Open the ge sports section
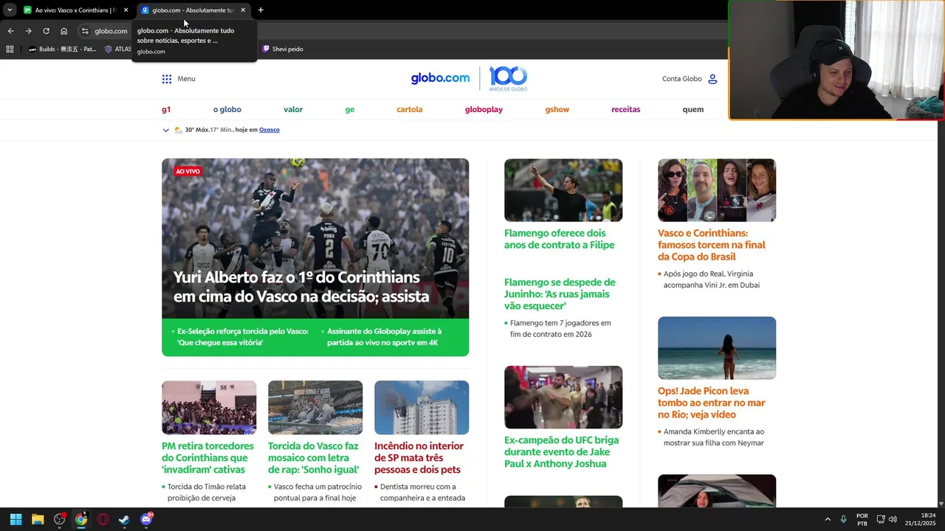The width and height of the screenshot is (945, 531). 350,109
